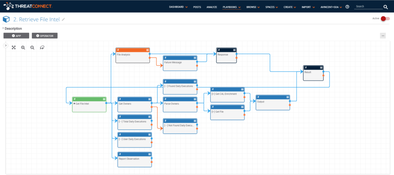Screen dimensions: 394x175
Task: Select the lasso selection tool
Action: click(42, 47)
